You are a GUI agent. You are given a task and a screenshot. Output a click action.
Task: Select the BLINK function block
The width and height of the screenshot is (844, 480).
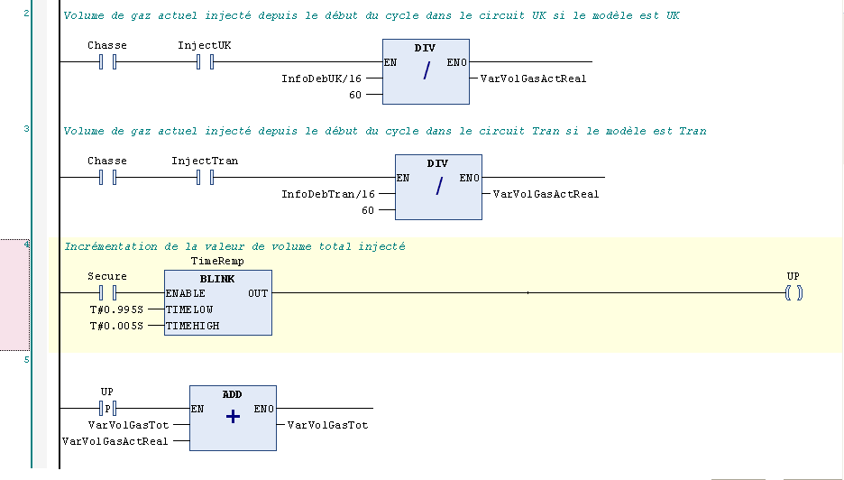point(217,302)
